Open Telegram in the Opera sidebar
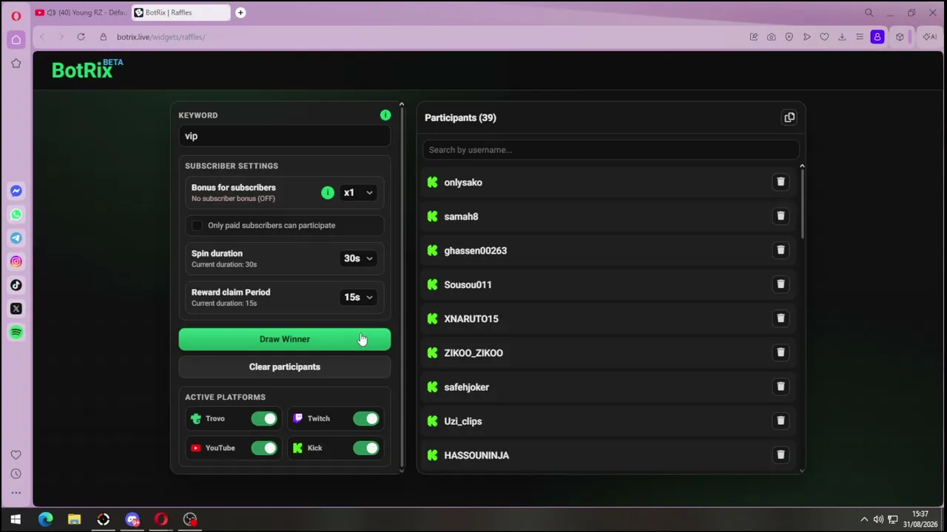 [x=16, y=238]
